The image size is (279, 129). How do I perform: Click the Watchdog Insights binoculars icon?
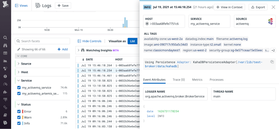click(83, 50)
